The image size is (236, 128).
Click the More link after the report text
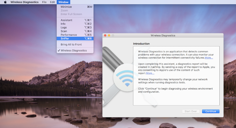pos(150,73)
